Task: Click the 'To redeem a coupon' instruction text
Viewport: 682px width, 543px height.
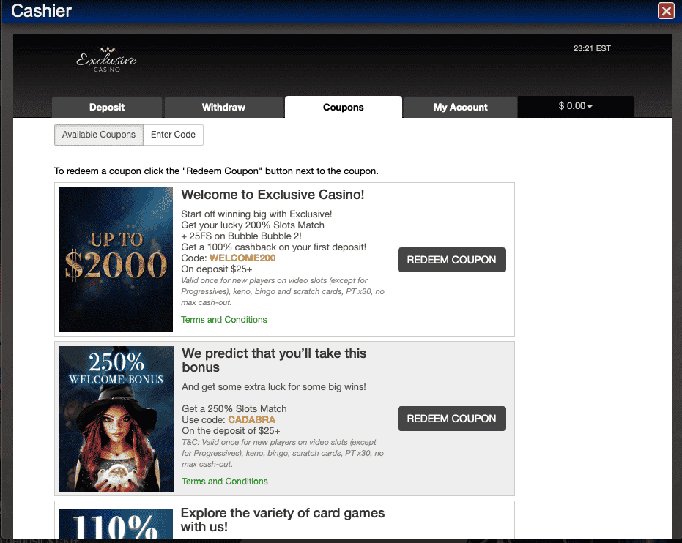Action: (216, 171)
